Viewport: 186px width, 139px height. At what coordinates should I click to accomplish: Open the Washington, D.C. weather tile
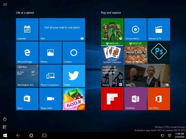point(27,76)
